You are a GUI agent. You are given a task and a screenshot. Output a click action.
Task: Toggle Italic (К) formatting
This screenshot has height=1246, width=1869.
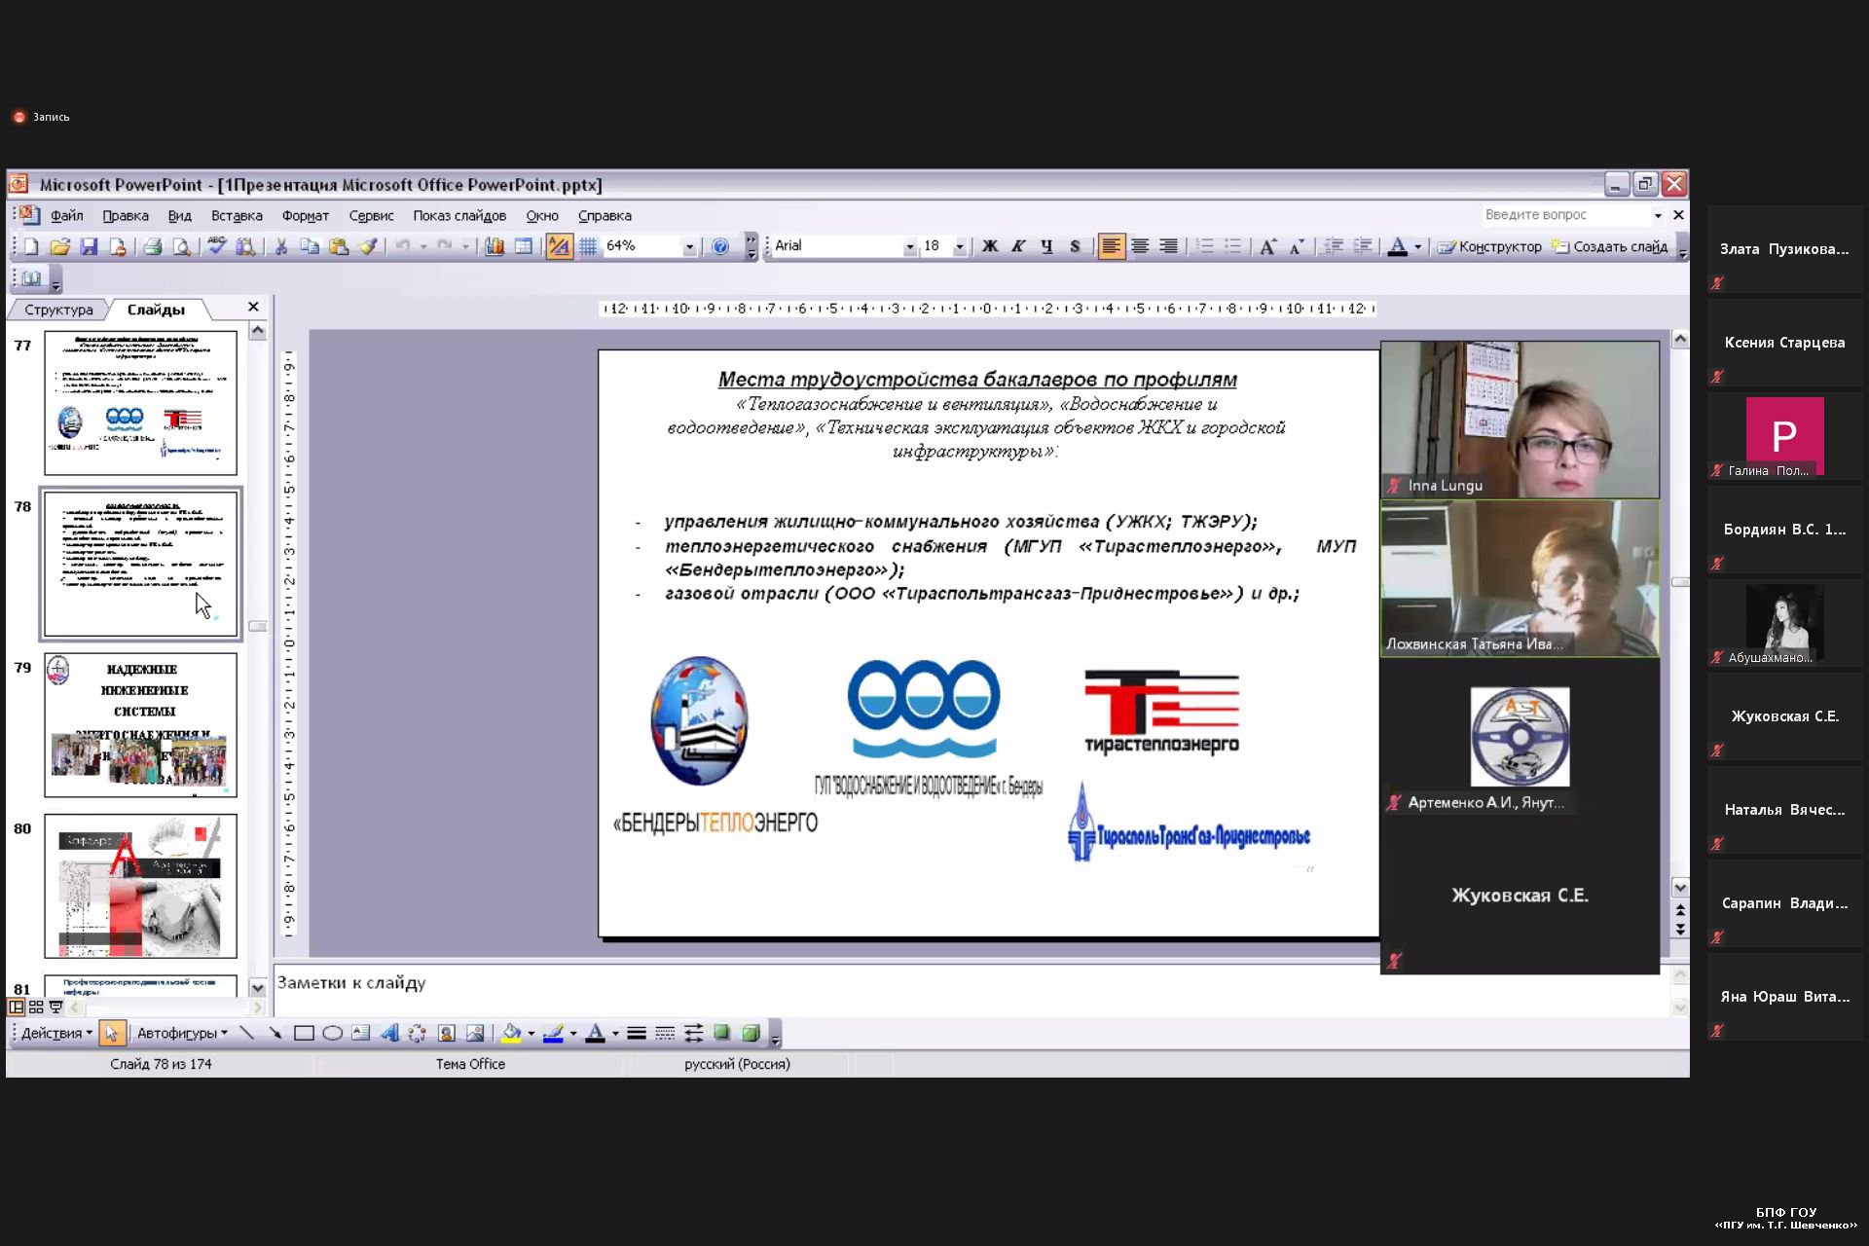(x=1018, y=246)
